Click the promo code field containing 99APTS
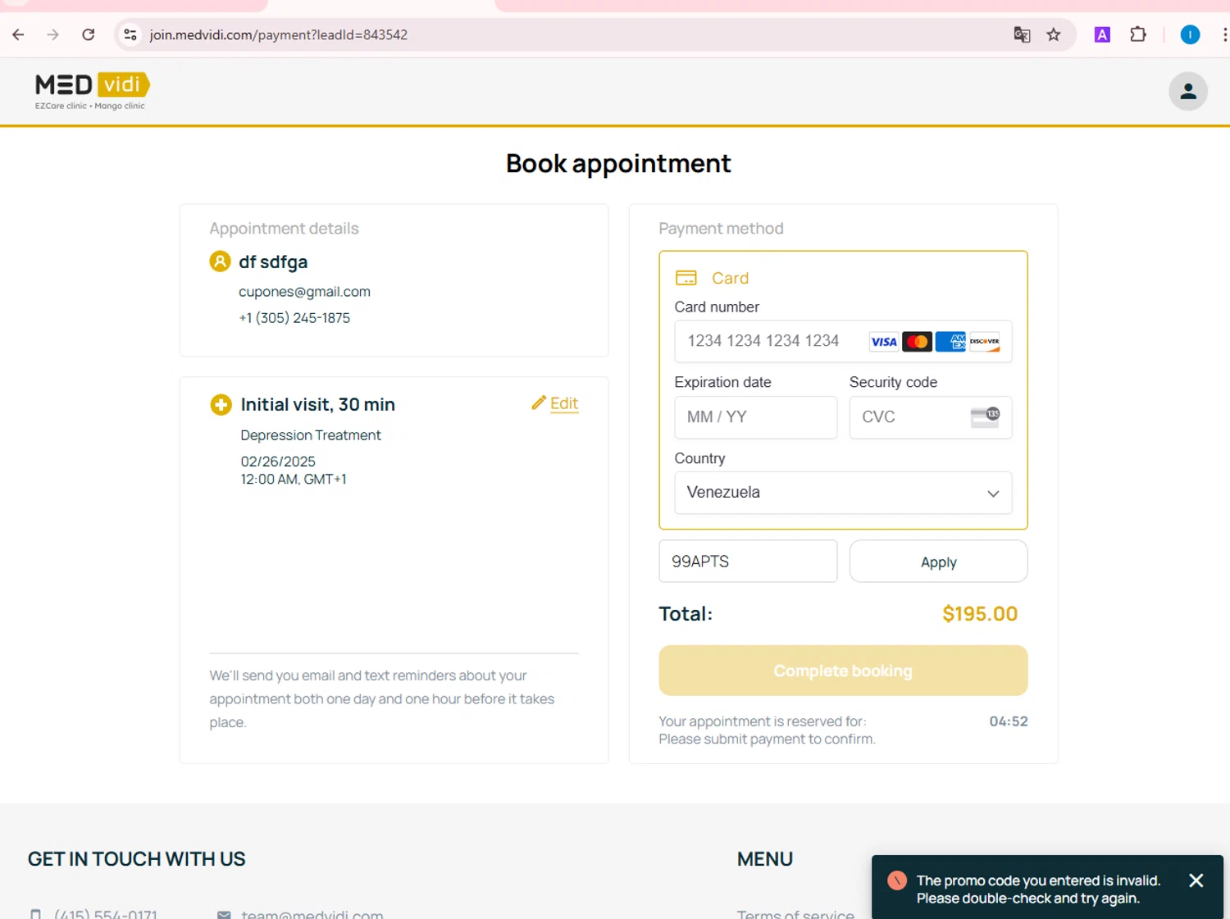The height and width of the screenshot is (919, 1230). pyautogui.click(x=748, y=562)
